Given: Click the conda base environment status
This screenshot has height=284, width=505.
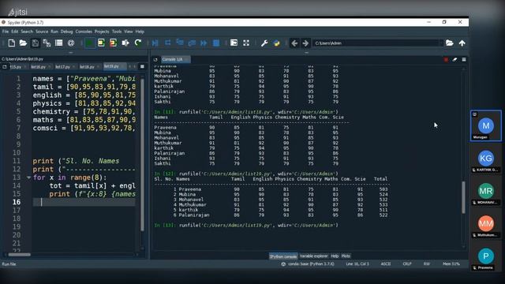Looking at the screenshot, I should click(x=308, y=263).
